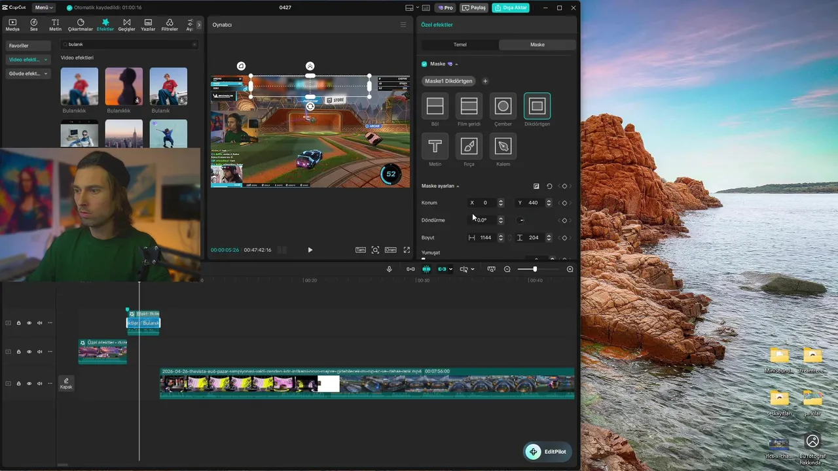Open the Çıkartmalar stickers panel

pyautogui.click(x=81, y=25)
